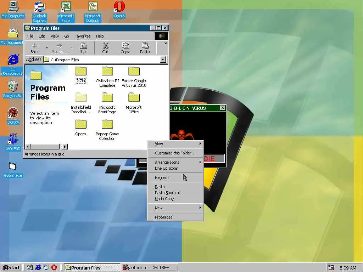
Task: Expand the Back history dropdown arrow
Action: click(x=47, y=48)
